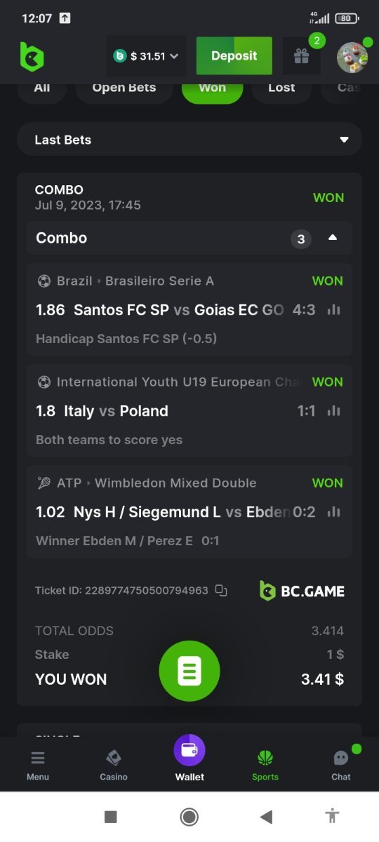
Task: Select the All bets filter
Action: (x=42, y=88)
